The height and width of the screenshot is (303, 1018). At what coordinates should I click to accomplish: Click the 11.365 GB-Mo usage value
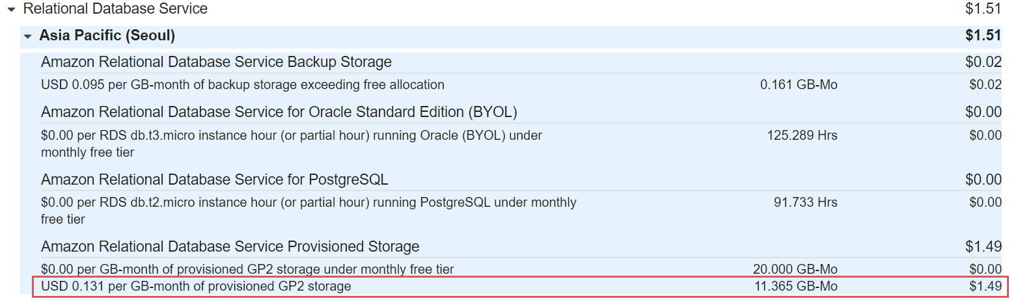(x=795, y=286)
